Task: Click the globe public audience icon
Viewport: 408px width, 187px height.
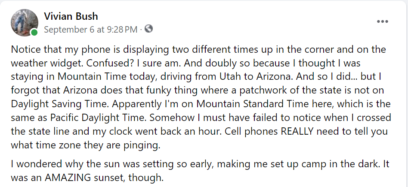Action: [148, 29]
